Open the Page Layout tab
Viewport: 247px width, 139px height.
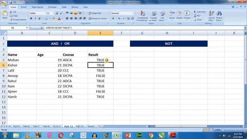tap(37, 7)
